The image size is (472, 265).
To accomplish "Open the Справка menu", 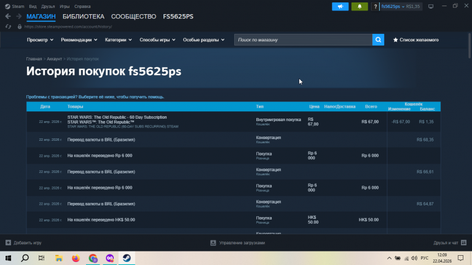I will pos(82,6).
